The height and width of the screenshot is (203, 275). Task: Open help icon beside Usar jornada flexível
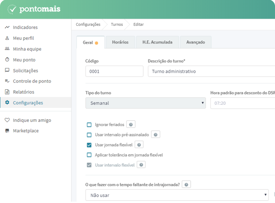coord(139,145)
